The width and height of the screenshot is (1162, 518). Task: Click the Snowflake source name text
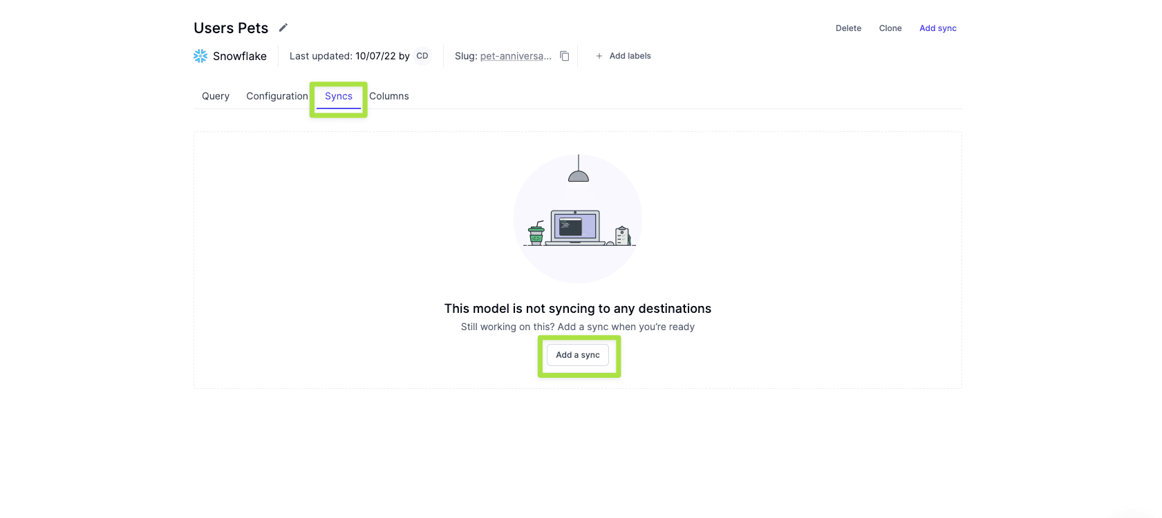[240, 56]
